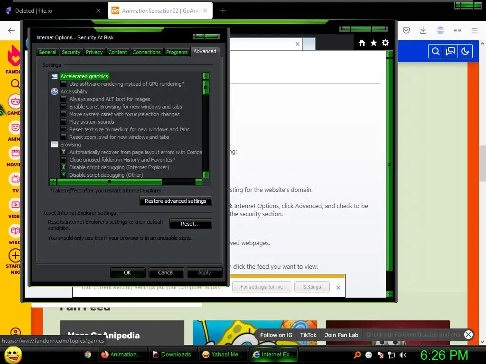The image size is (486, 364).
Task: Click Fix settings for me button
Action: (262, 287)
